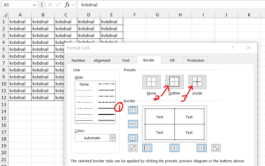Select row 1 header
The width and height of the screenshot is (265, 166).
[4, 22]
